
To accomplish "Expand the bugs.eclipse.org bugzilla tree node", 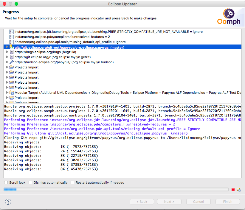I will pyautogui.click(x=7, y=52).
